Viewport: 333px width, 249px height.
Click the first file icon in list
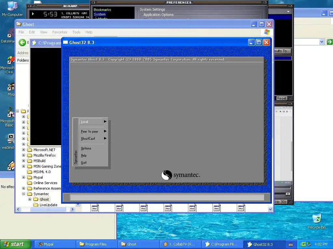click(95, 208)
